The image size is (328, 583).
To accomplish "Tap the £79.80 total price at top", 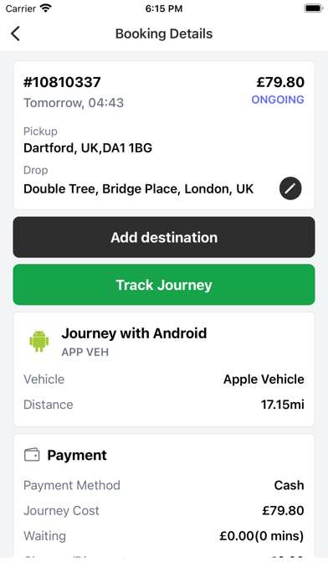I will pyautogui.click(x=280, y=82).
